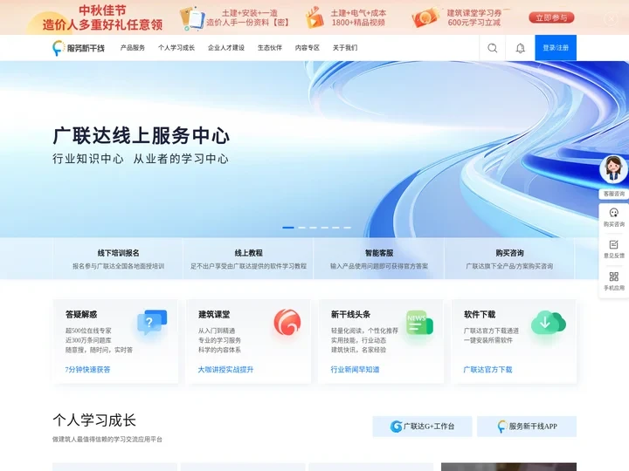
Task: Select the fourth carousel indicator
Action: tap(324, 228)
